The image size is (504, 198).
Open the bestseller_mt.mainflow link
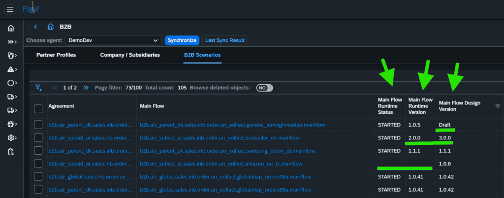click(x=220, y=137)
